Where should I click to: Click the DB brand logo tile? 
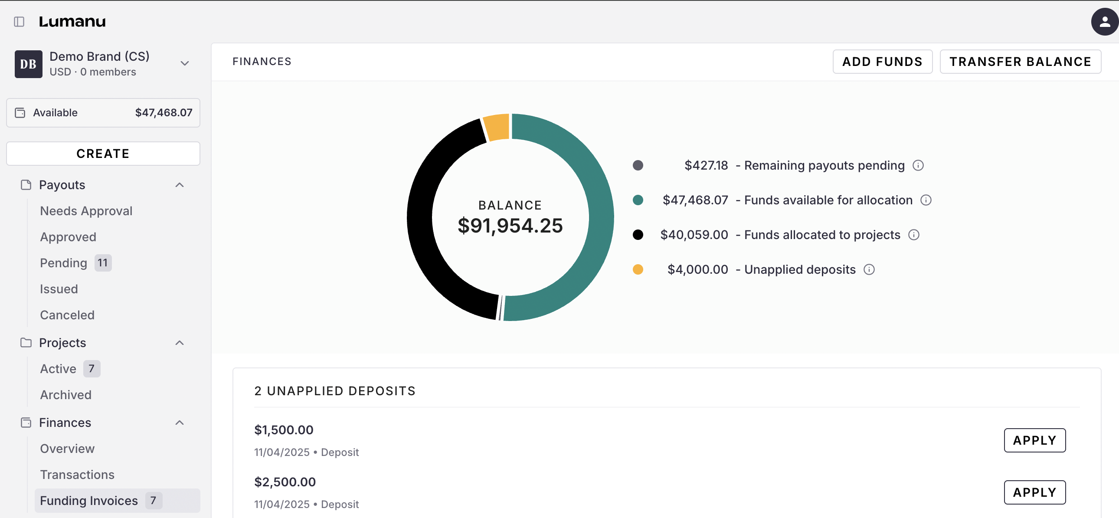[29, 64]
